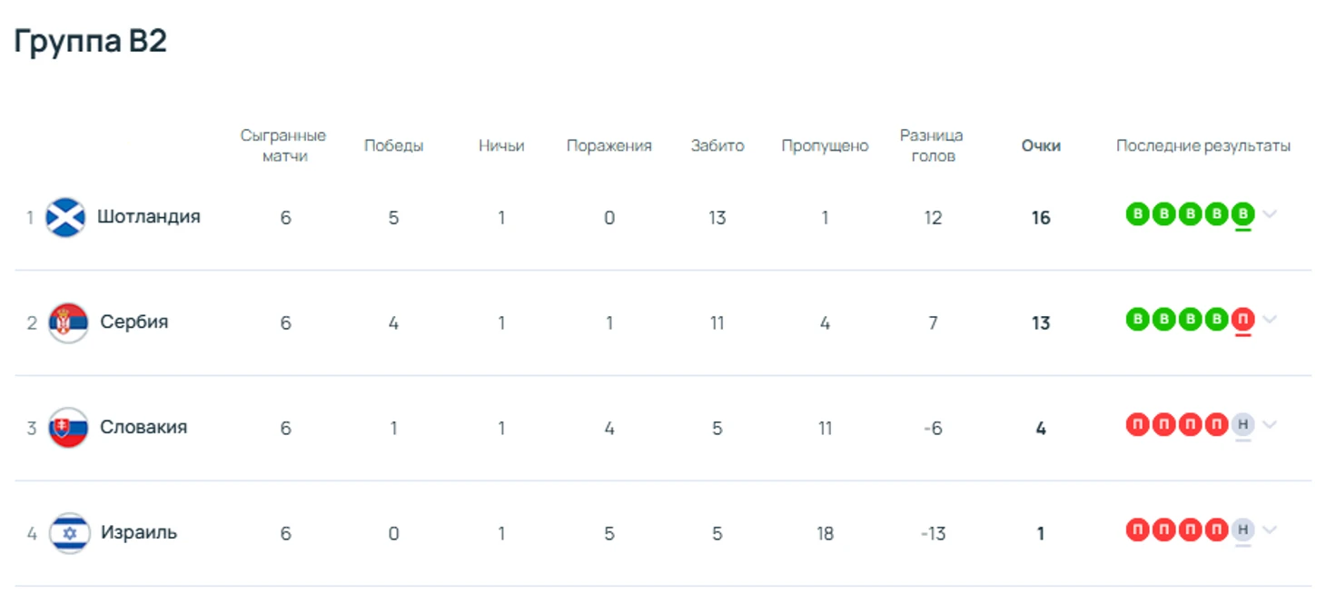Expand Serbia's recent results chevron
The width and height of the screenshot is (1326, 604).
point(1270,320)
